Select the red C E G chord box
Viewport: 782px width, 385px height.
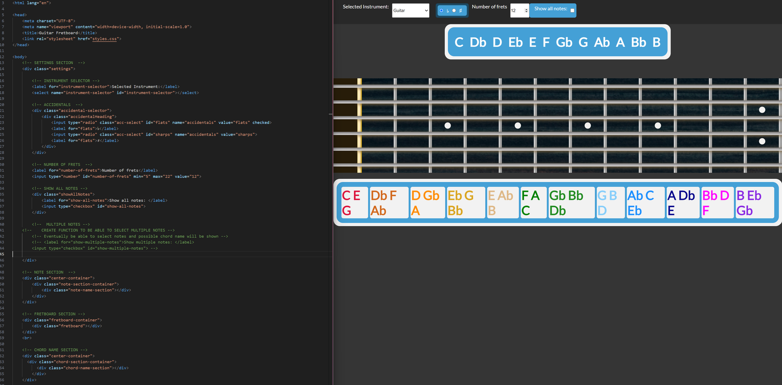[x=354, y=203]
